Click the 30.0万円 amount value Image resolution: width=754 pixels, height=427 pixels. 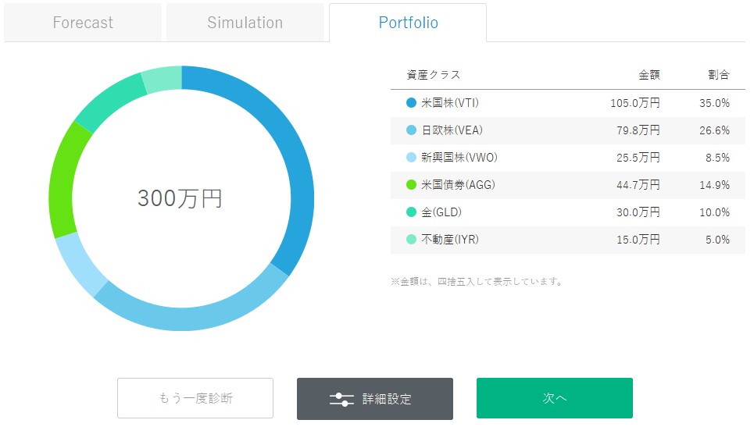pos(638,212)
